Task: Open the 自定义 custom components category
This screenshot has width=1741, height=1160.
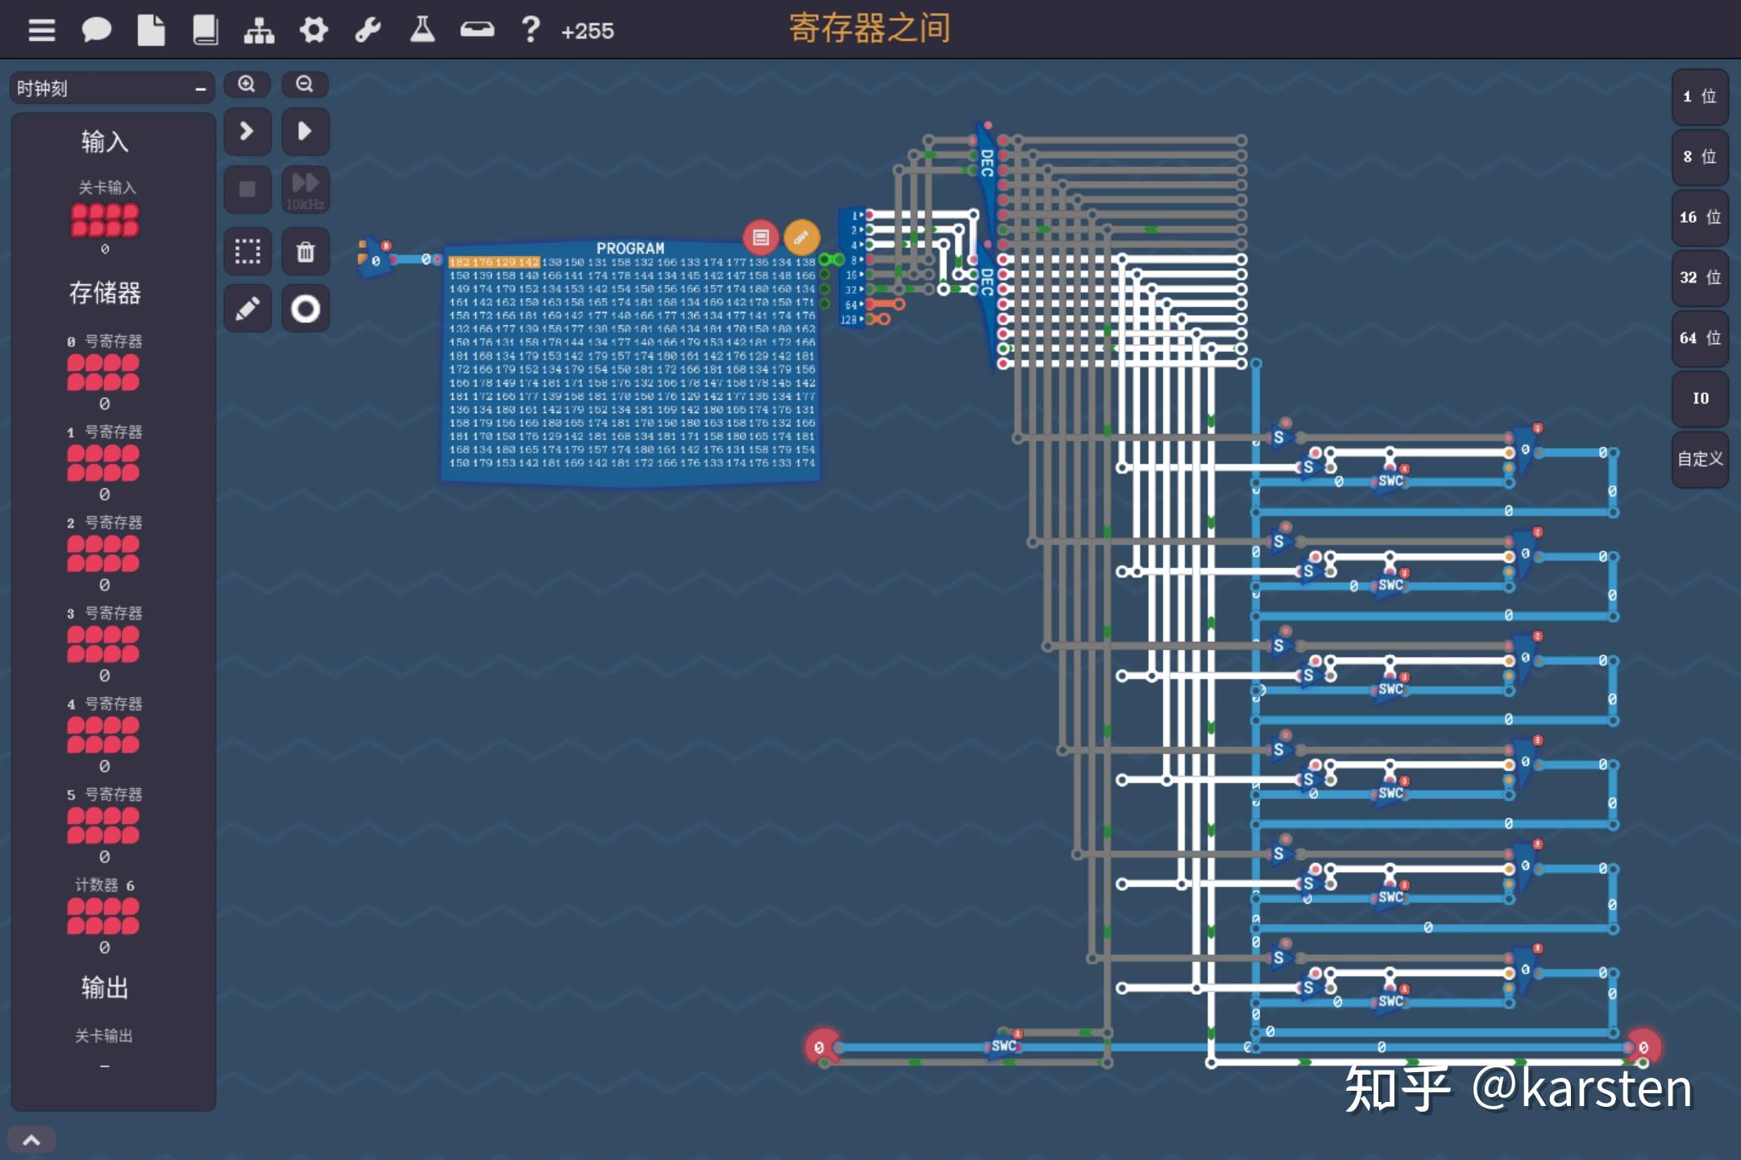Action: click(1700, 459)
